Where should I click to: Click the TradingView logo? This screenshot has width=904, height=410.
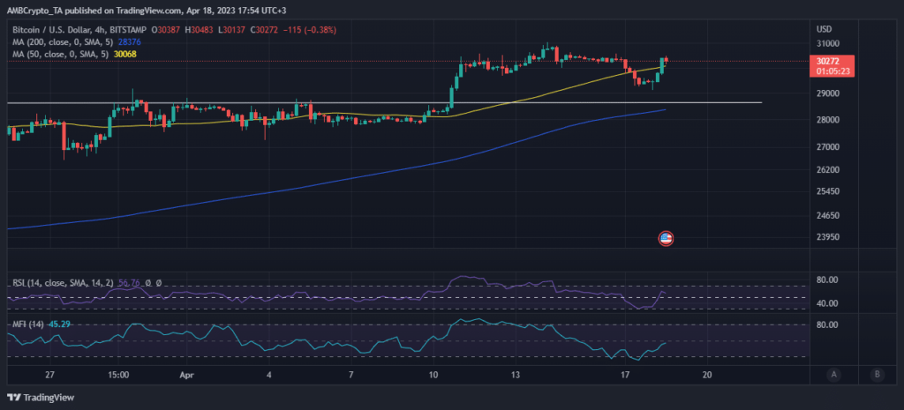coord(15,397)
